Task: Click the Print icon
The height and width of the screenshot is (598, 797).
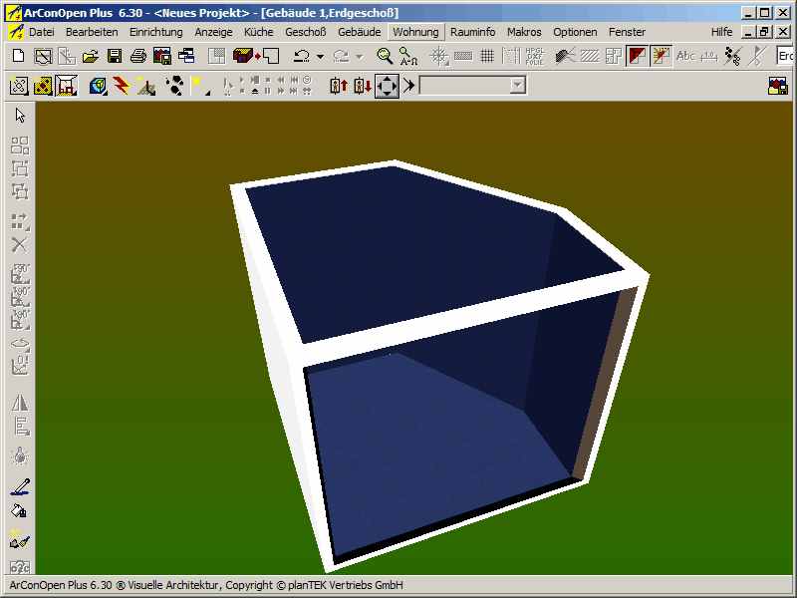Action: [x=138, y=56]
